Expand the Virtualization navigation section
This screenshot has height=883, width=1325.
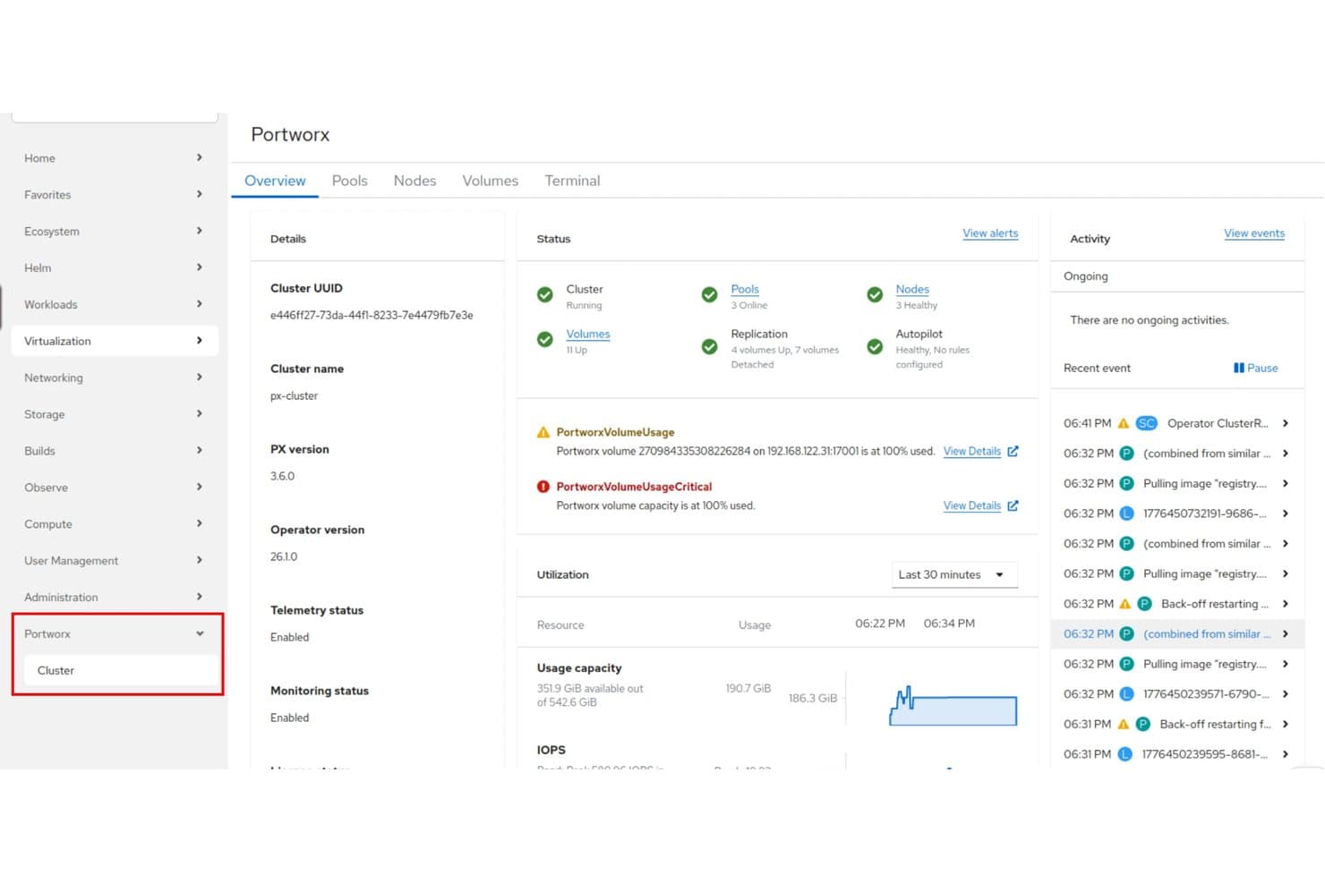pyautogui.click(x=115, y=341)
